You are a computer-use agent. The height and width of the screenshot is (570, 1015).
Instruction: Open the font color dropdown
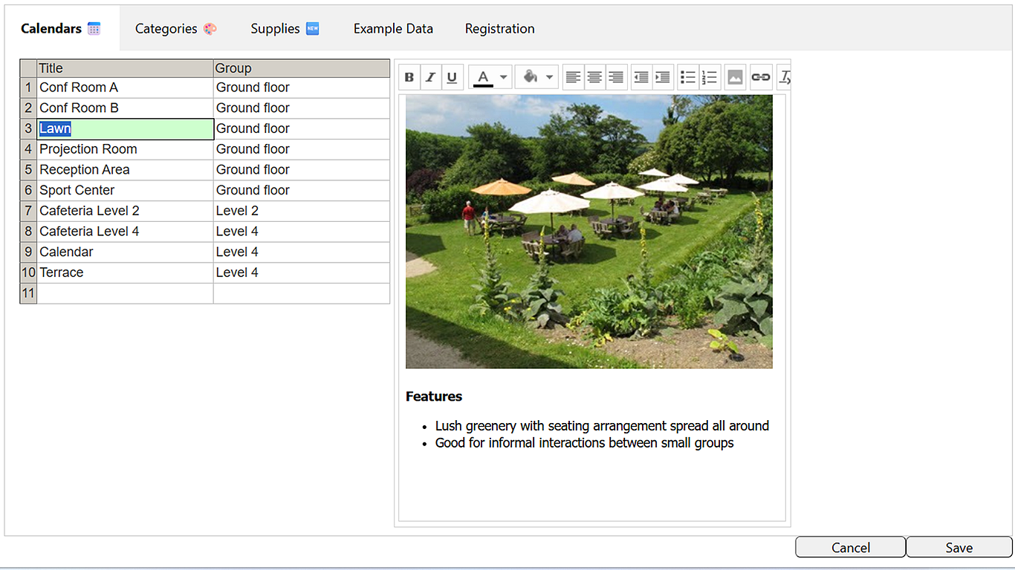[503, 76]
